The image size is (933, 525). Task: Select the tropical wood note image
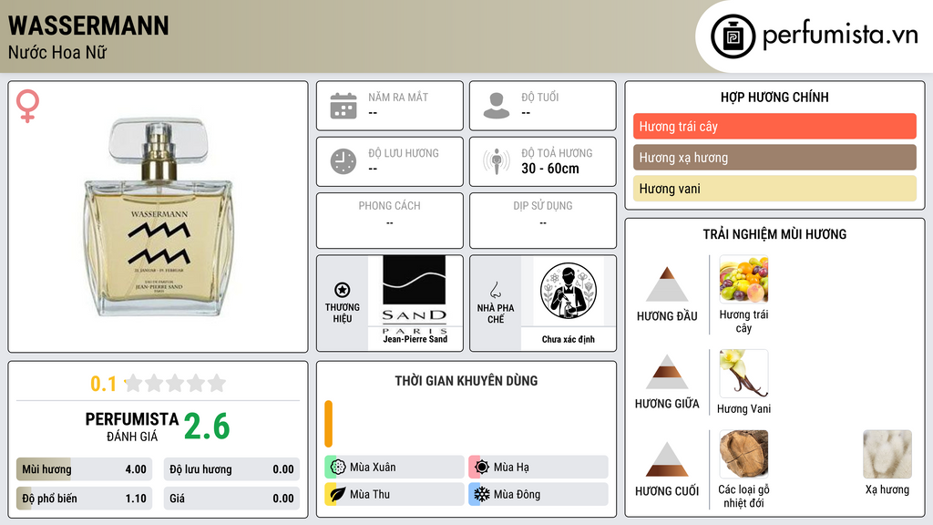[743, 454]
